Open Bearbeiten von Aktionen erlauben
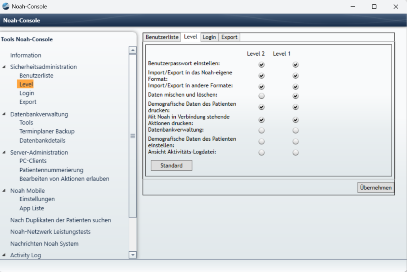 tap(64, 179)
